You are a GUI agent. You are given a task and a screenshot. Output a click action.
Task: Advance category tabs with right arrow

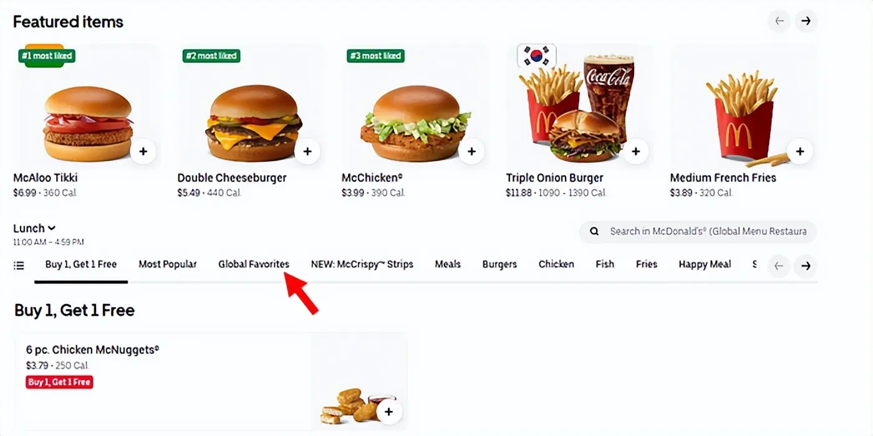click(x=806, y=266)
